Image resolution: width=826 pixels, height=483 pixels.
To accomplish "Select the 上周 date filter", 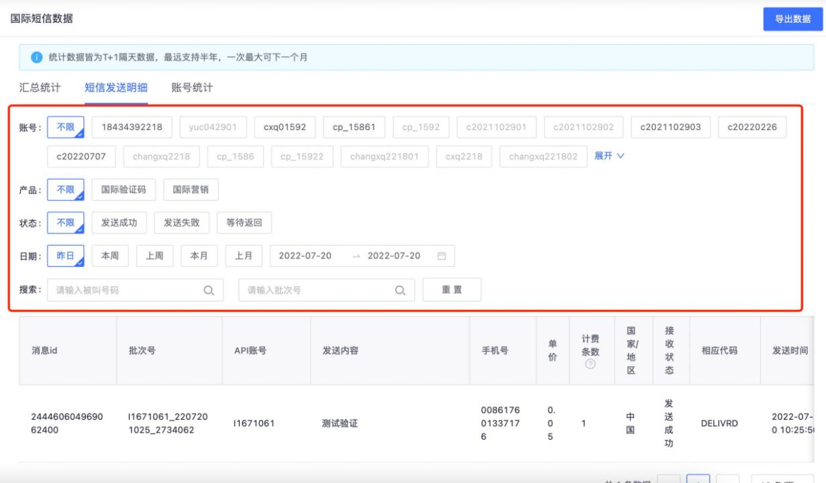I will click(154, 256).
